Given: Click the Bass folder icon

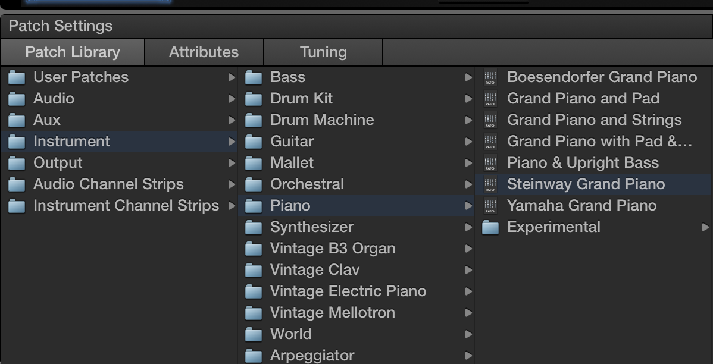Looking at the screenshot, I should [x=254, y=77].
